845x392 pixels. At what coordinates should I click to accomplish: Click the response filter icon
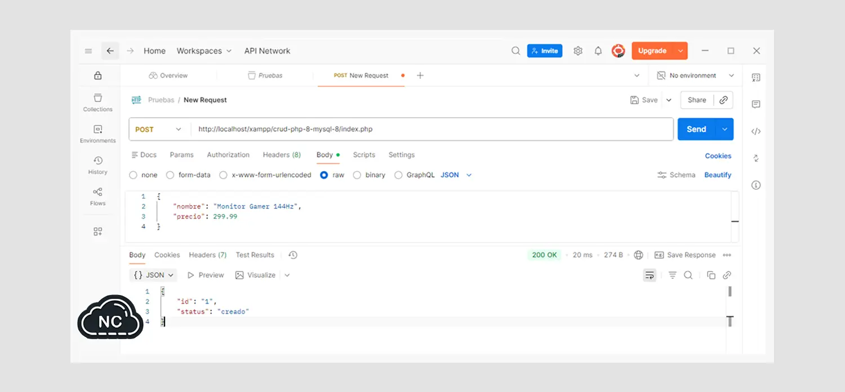672,275
